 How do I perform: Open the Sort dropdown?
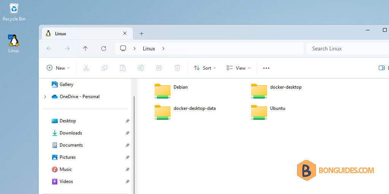coord(205,68)
